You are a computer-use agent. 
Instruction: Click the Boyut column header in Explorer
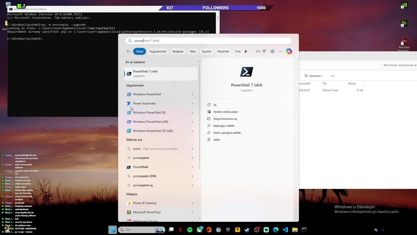pyautogui.click(x=352, y=84)
